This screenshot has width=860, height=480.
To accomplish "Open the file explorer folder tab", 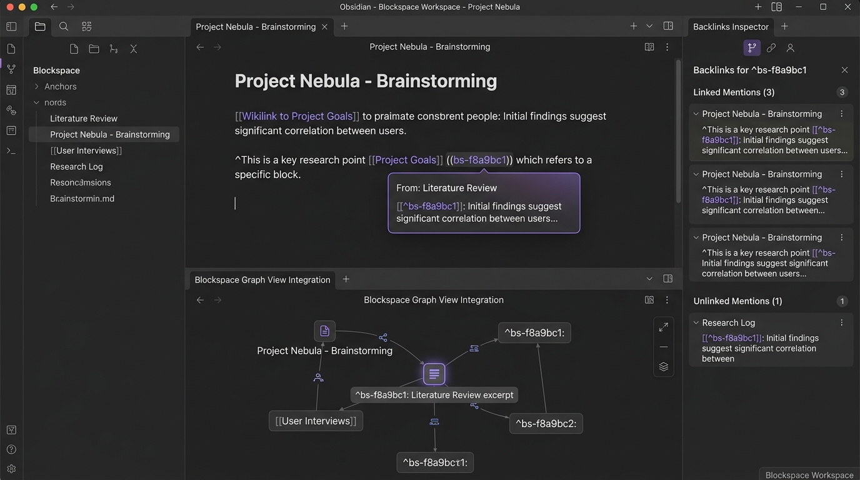I will 40,26.
